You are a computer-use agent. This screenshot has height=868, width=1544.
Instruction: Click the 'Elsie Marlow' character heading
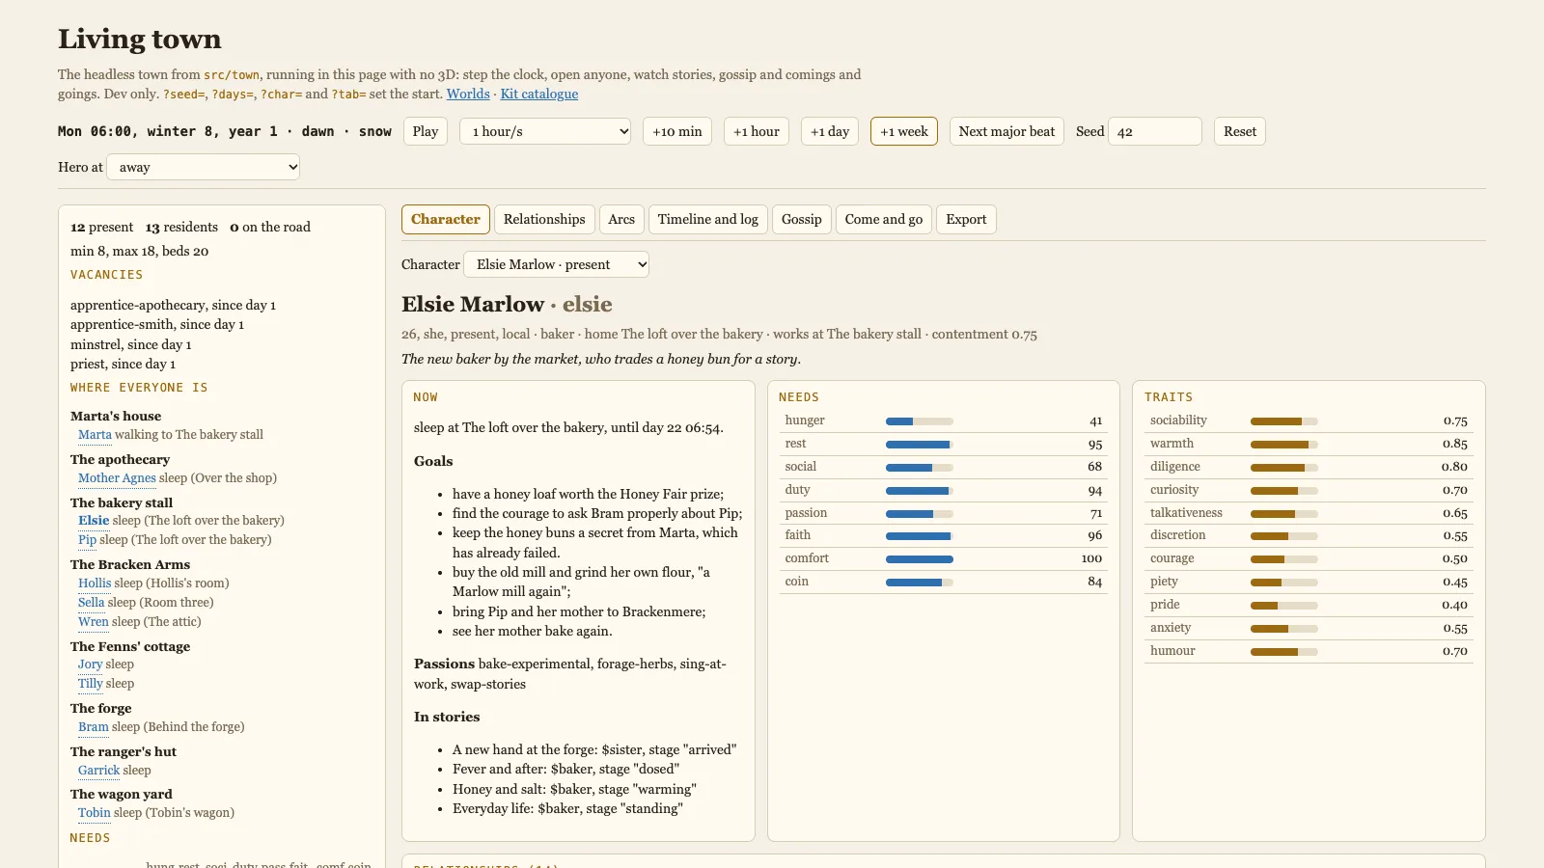click(473, 305)
